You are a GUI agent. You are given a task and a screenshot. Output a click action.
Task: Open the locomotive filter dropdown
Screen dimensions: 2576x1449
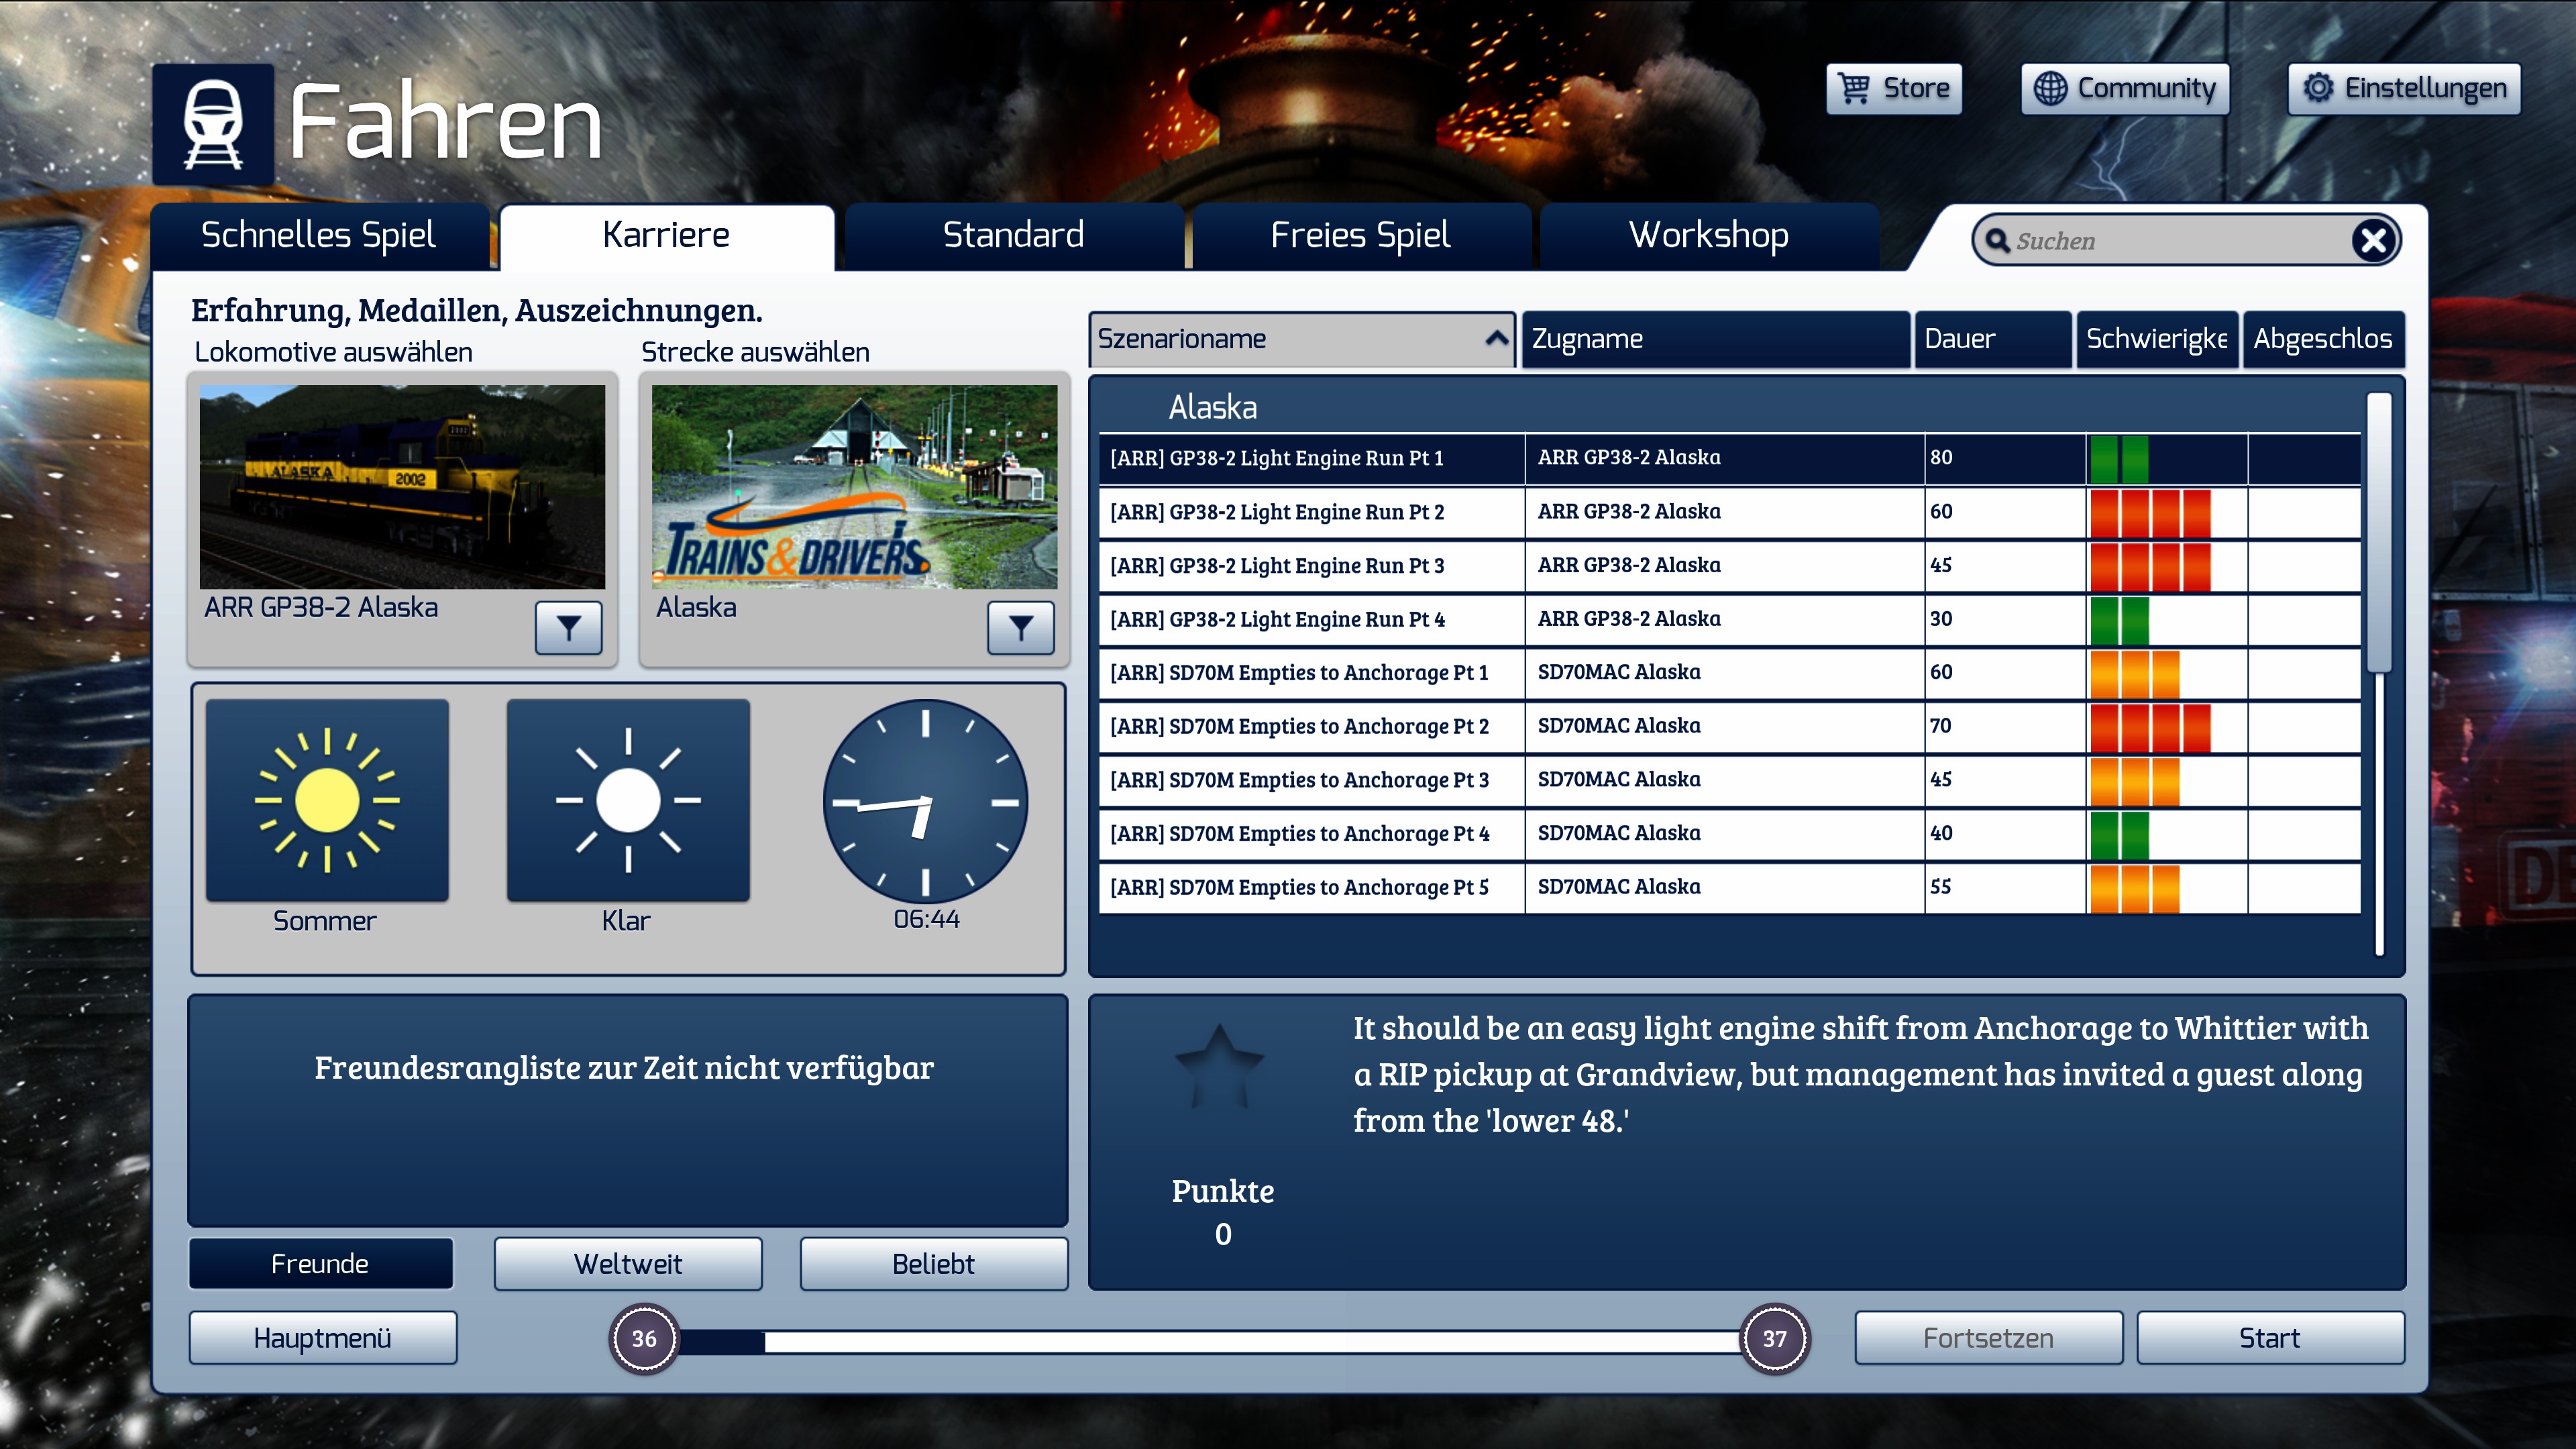pyautogui.click(x=568, y=628)
